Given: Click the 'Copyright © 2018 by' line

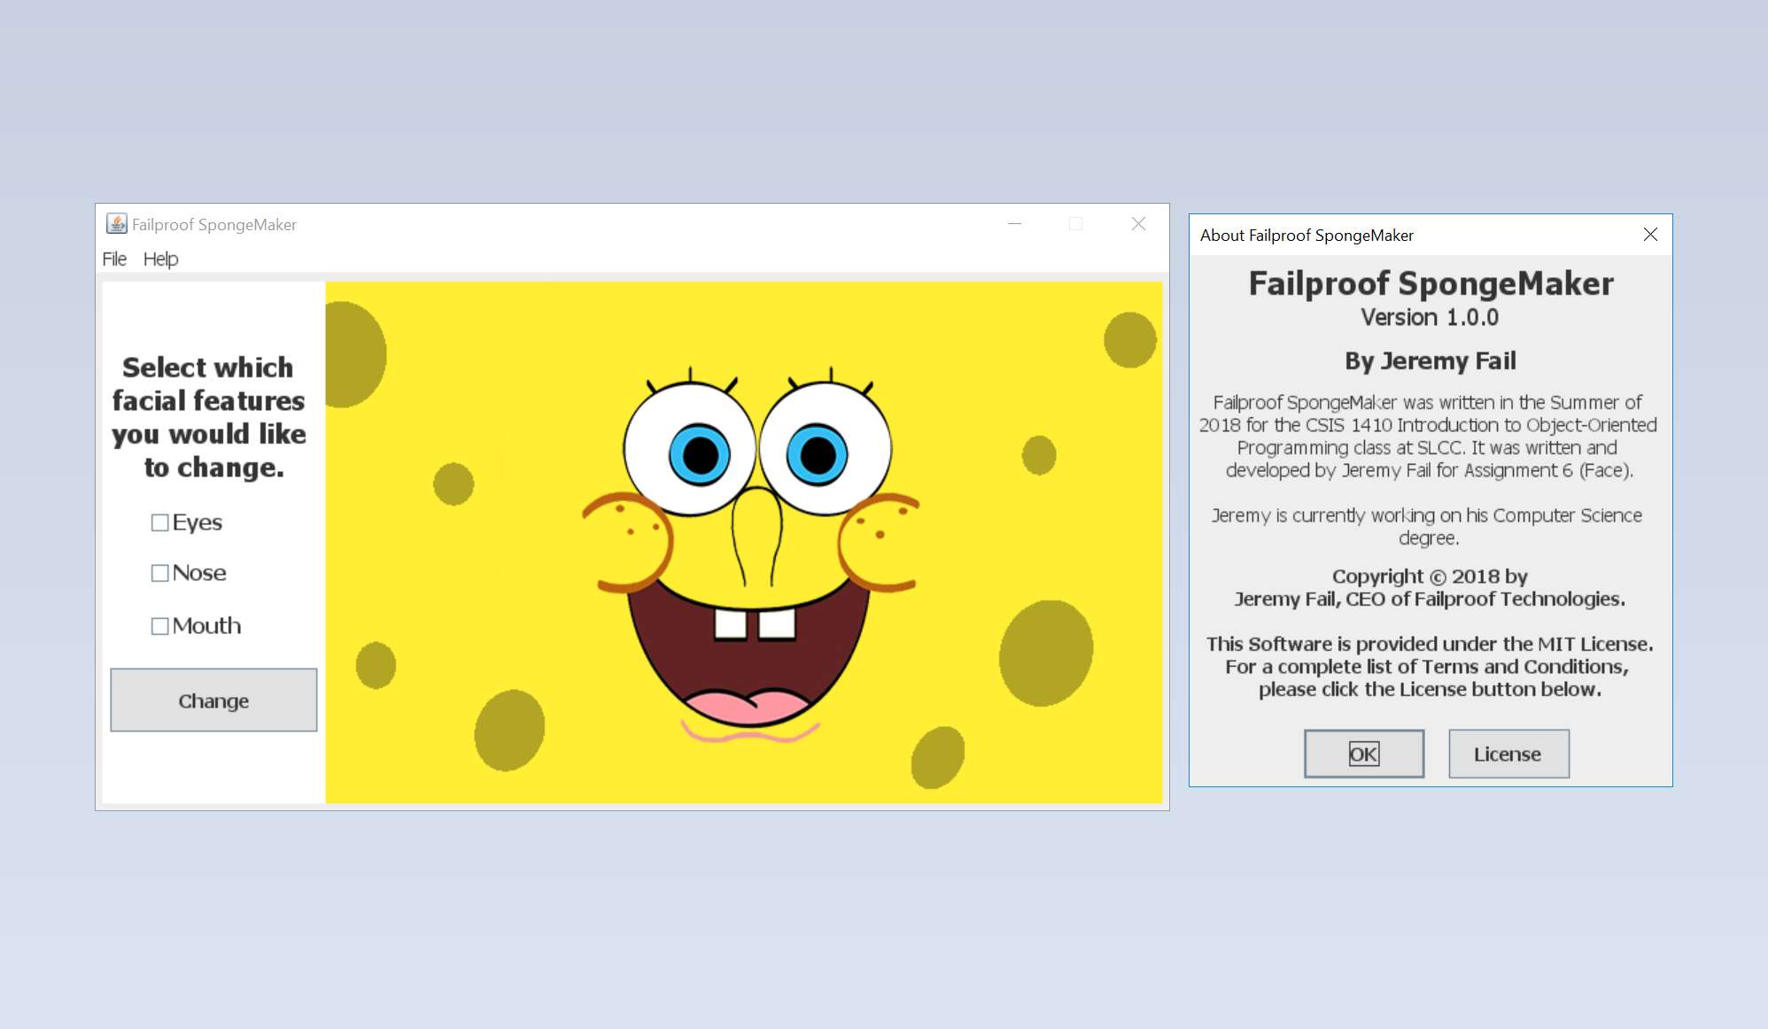Looking at the screenshot, I should coord(1430,576).
